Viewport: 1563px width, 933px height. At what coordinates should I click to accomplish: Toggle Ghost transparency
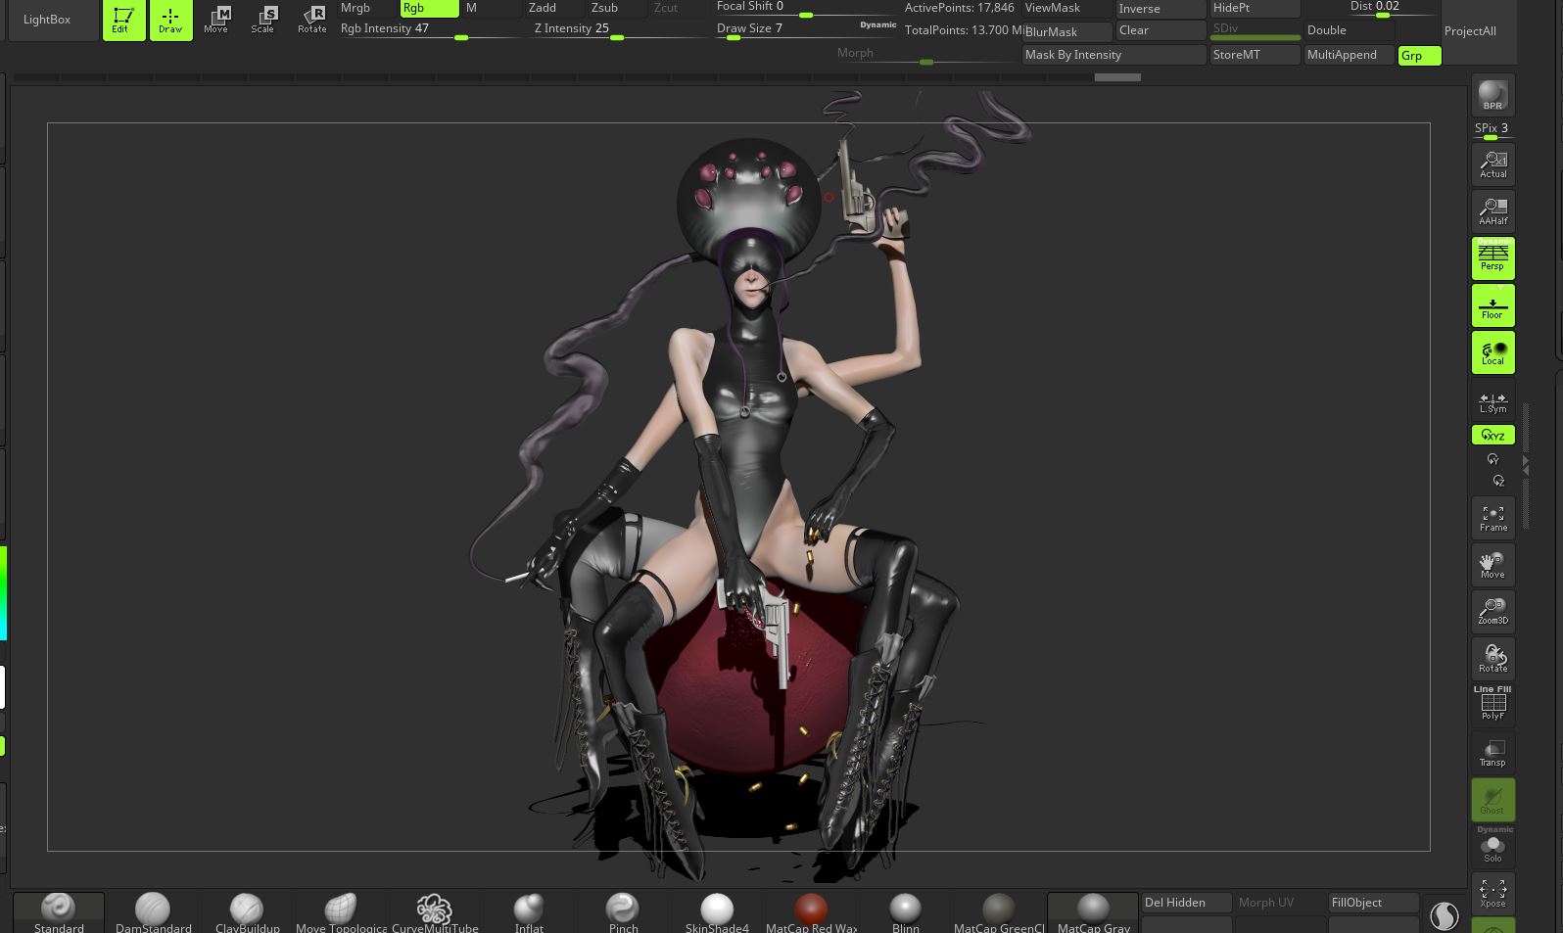point(1492,800)
